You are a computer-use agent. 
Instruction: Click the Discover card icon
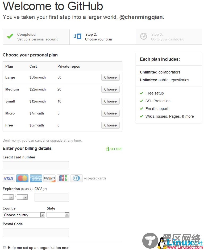pos(49,178)
